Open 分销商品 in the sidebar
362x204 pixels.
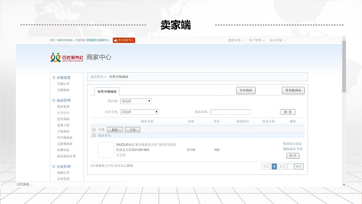63,90
